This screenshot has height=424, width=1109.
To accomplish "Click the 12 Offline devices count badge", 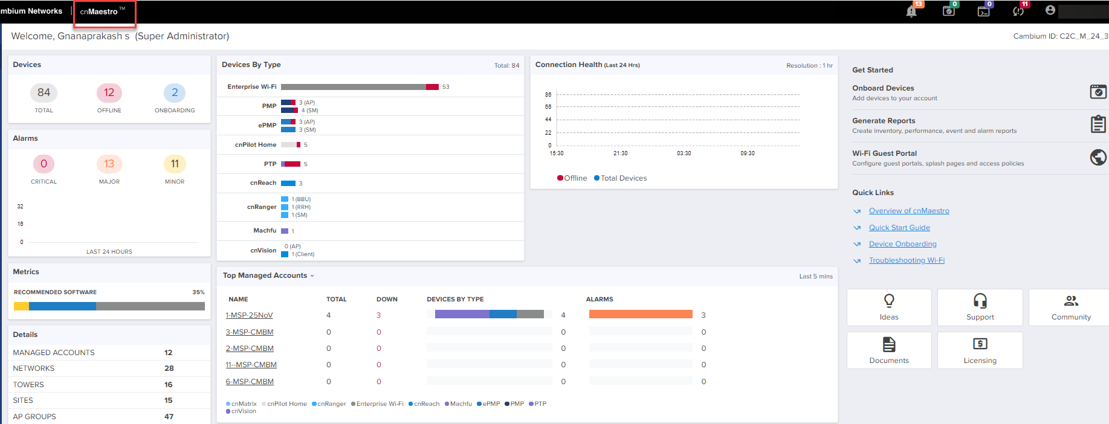I will 109,93.
